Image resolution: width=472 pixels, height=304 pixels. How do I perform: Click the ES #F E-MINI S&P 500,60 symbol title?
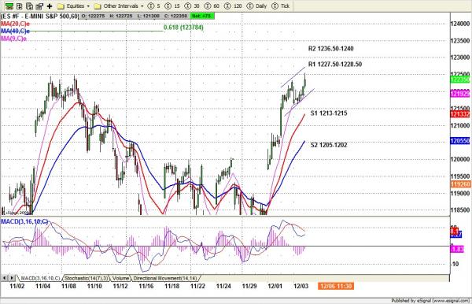pos(40,16)
